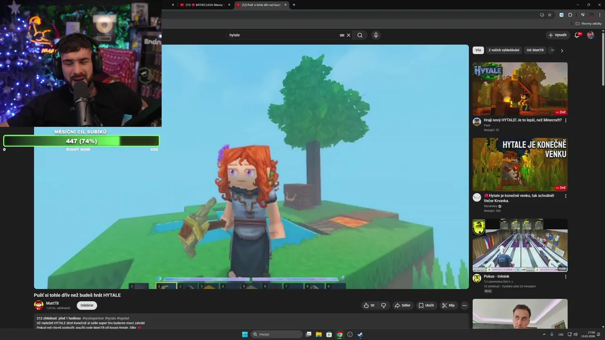
Task: Open Task View on the taskbar
Action: [x=308, y=334]
